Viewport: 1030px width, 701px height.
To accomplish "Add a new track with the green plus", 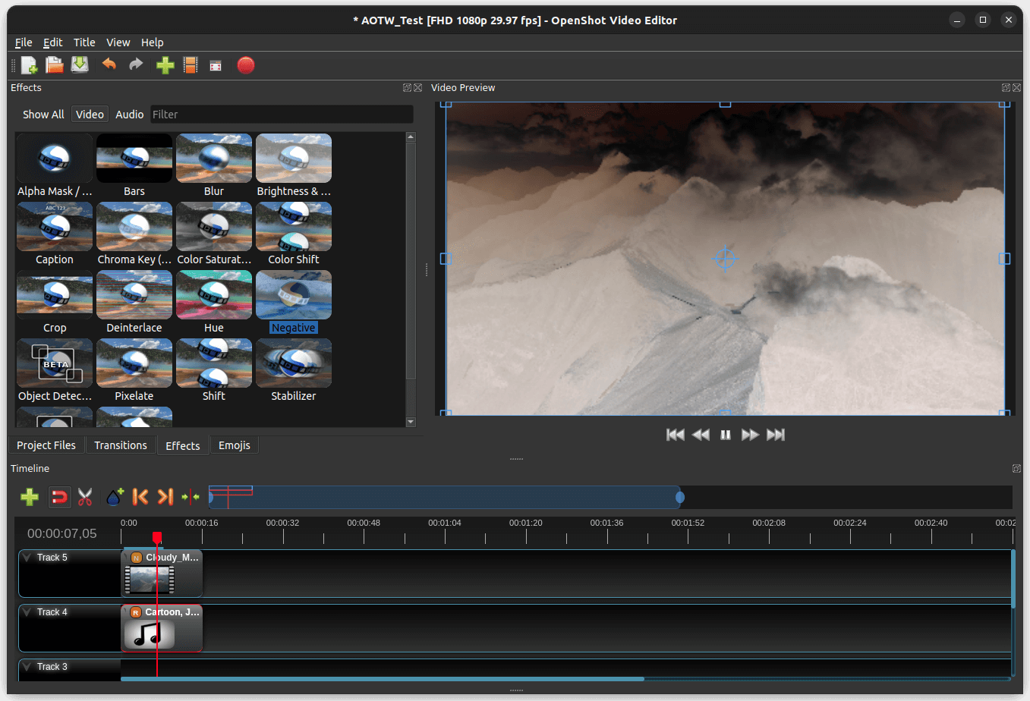I will pos(30,497).
